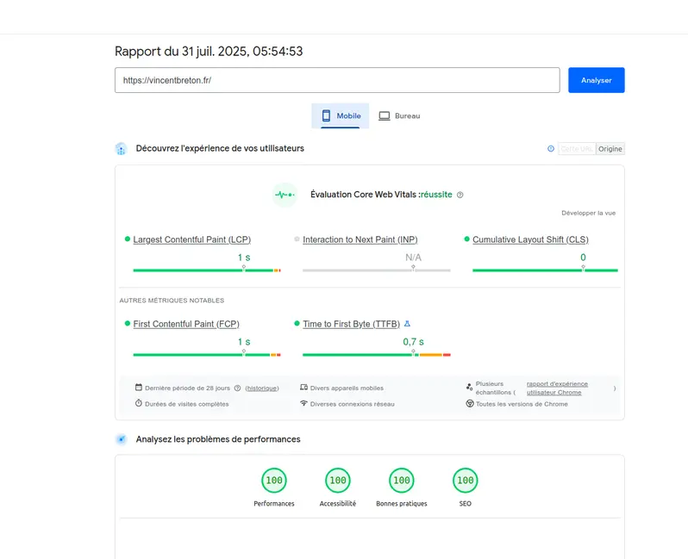Viewport: 688px width, 559px height.
Task: Click the SEO score gauge
Action: pos(465,481)
